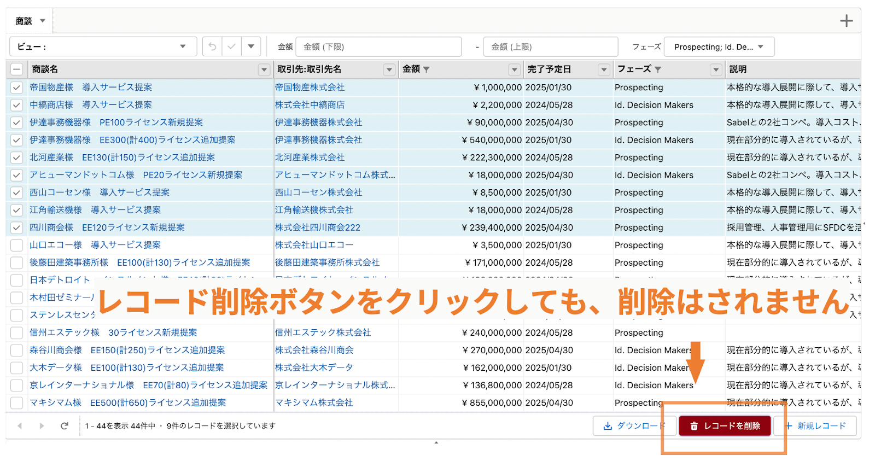The width and height of the screenshot is (875, 473).
Task: Open 森谷川商会様 EE150 opportunity link
Action: tap(127, 350)
